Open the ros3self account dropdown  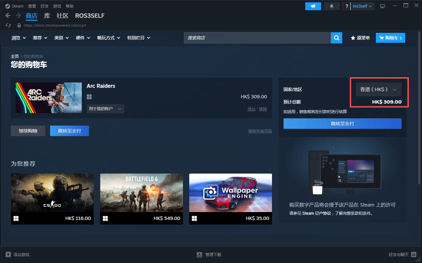(362, 6)
